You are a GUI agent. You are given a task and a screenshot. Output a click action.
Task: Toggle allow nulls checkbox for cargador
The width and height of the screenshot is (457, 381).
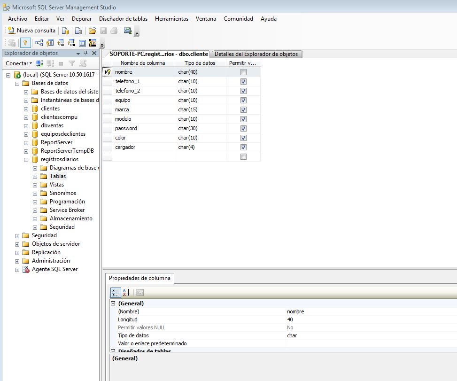tap(243, 147)
